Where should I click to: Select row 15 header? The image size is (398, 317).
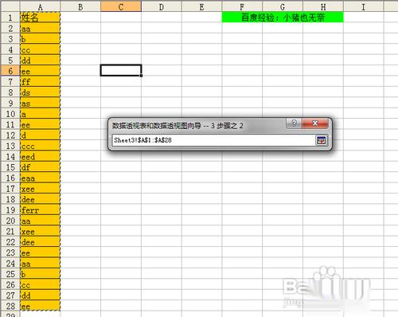10,167
